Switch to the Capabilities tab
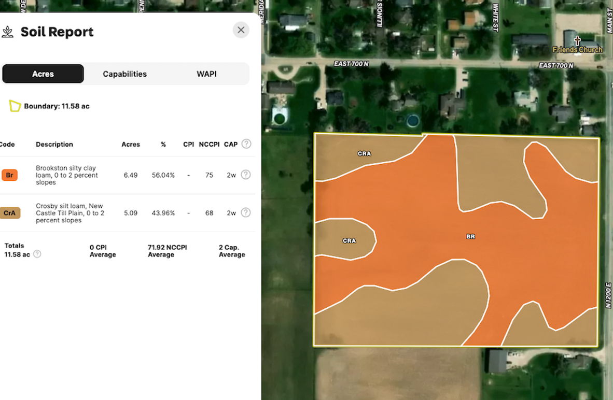Image resolution: width=613 pixels, height=400 pixels. [124, 74]
